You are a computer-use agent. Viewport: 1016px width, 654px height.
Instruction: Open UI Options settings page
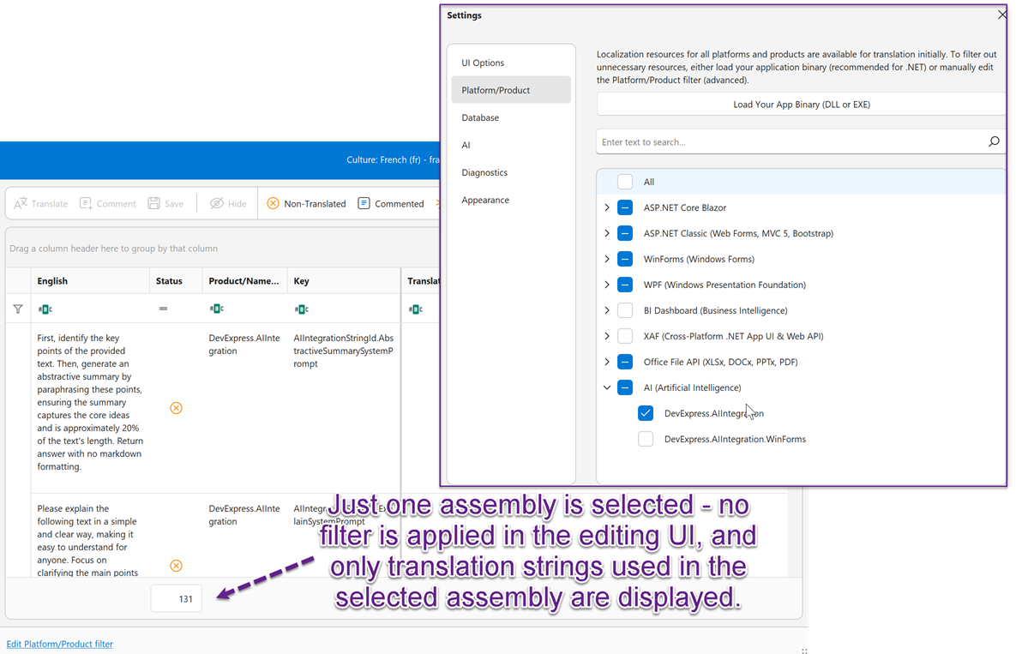(x=511, y=63)
